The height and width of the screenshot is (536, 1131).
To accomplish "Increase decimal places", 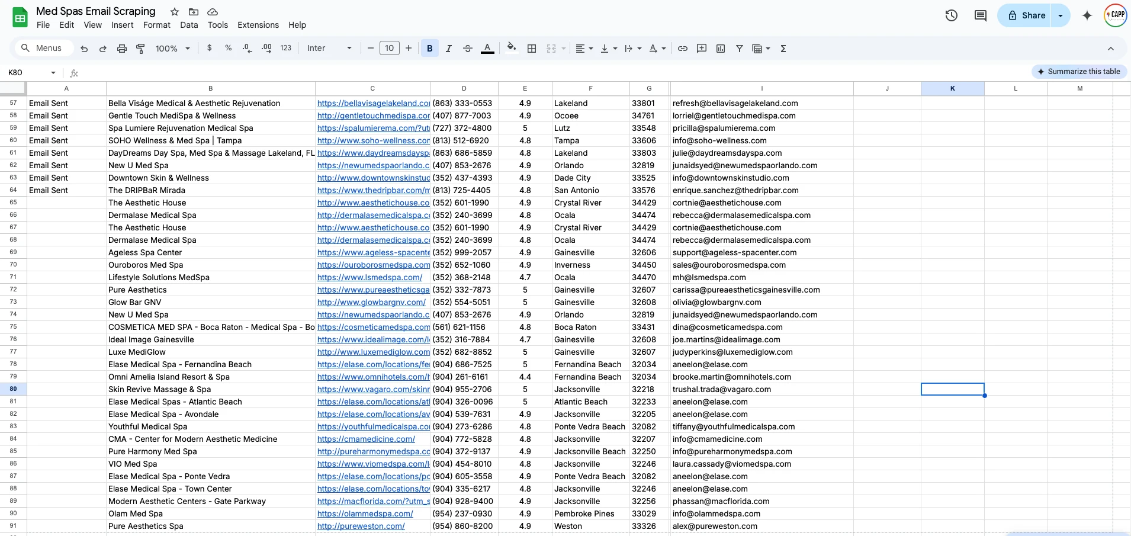I will coord(266,48).
